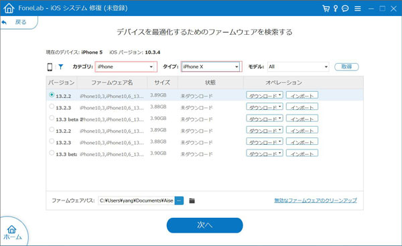Click インポート for 13.3 beta 2 row
Viewport: 402px width, 246px height.
tap(302, 119)
